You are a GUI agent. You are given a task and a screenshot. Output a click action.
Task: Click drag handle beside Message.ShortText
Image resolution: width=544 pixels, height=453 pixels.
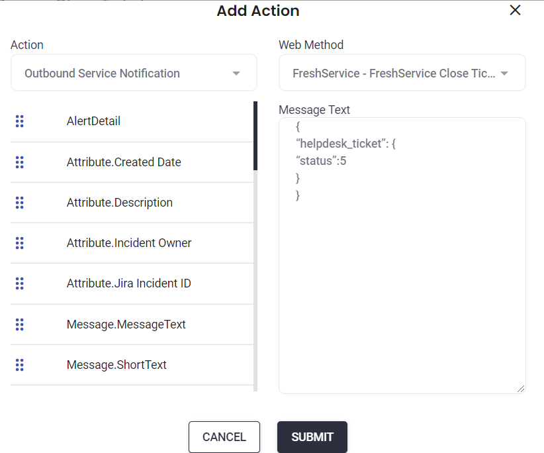click(20, 365)
